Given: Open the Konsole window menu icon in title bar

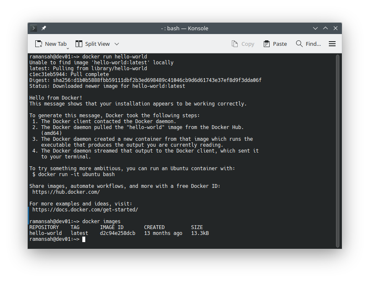Looking at the screenshot, I should click(34, 28).
